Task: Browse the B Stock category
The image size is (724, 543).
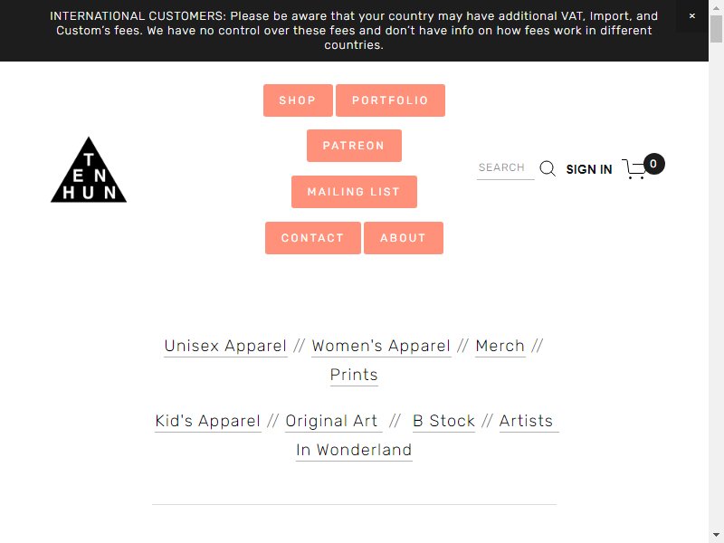Action: click(x=443, y=421)
